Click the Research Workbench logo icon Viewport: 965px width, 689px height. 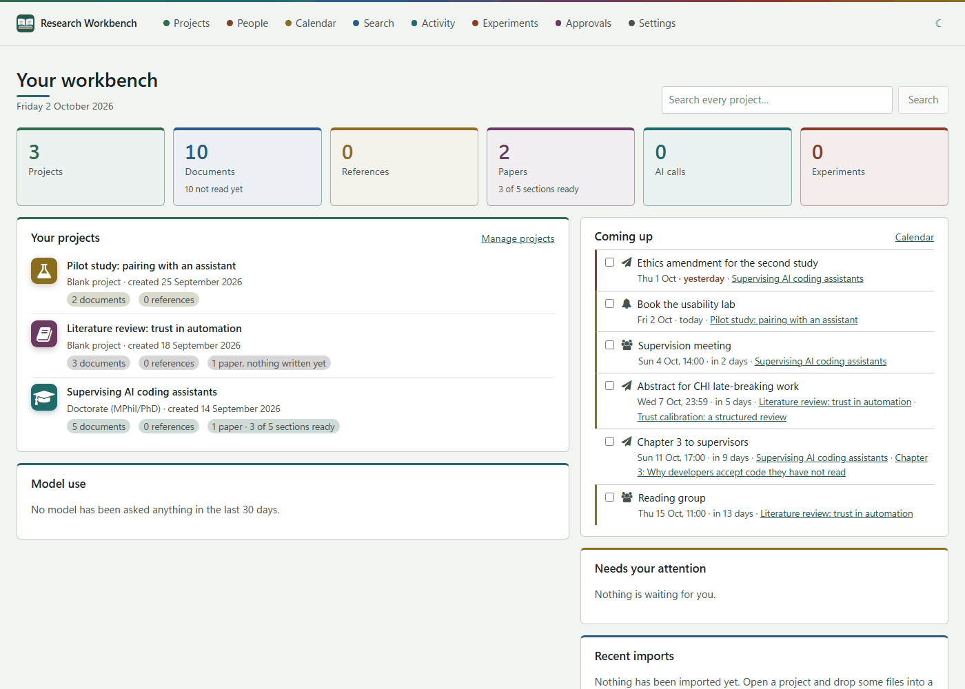click(26, 23)
